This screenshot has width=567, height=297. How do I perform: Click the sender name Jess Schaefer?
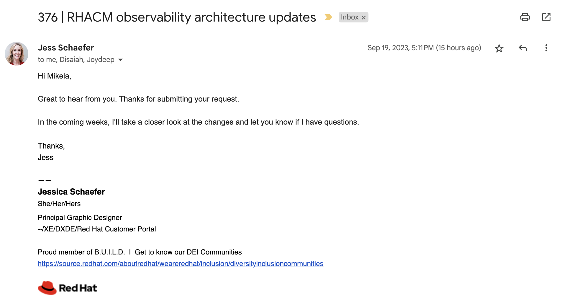pyautogui.click(x=66, y=48)
